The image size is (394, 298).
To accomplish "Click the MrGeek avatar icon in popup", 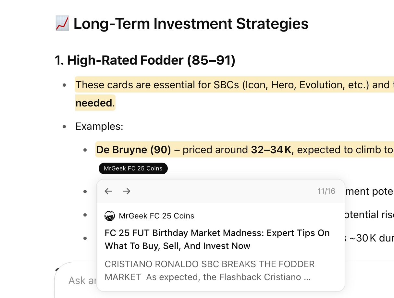I will [110, 216].
